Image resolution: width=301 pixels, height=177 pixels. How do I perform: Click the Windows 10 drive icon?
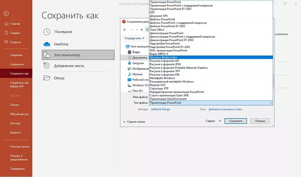[x=129, y=85]
